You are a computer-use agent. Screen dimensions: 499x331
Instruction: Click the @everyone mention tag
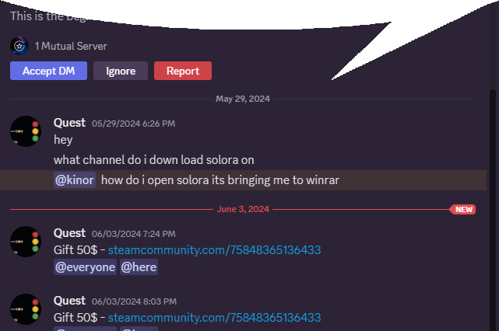85,267
